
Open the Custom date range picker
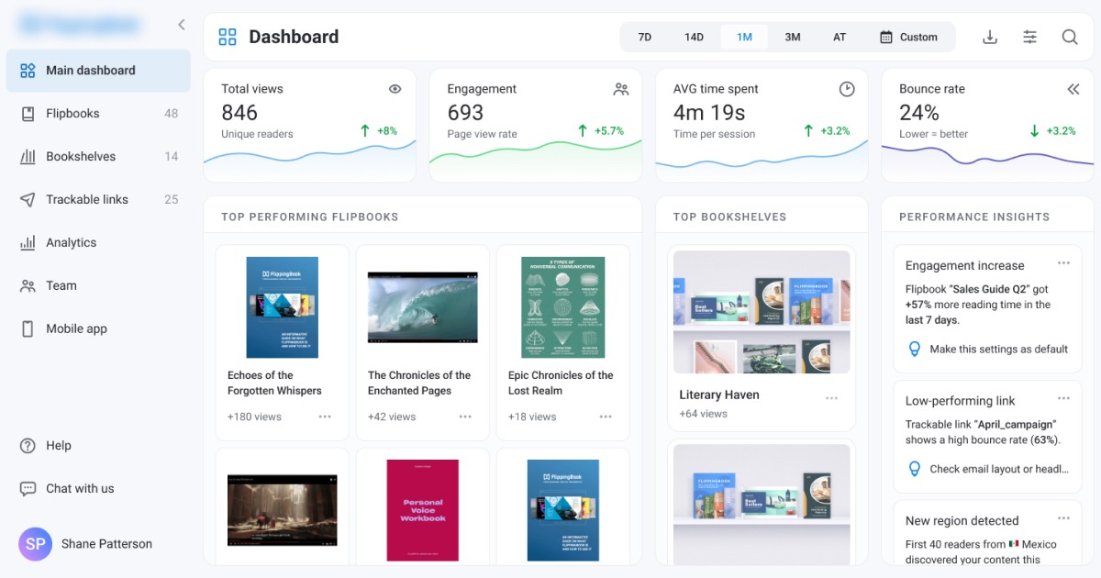pyautogui.click(x=908, y=38)
